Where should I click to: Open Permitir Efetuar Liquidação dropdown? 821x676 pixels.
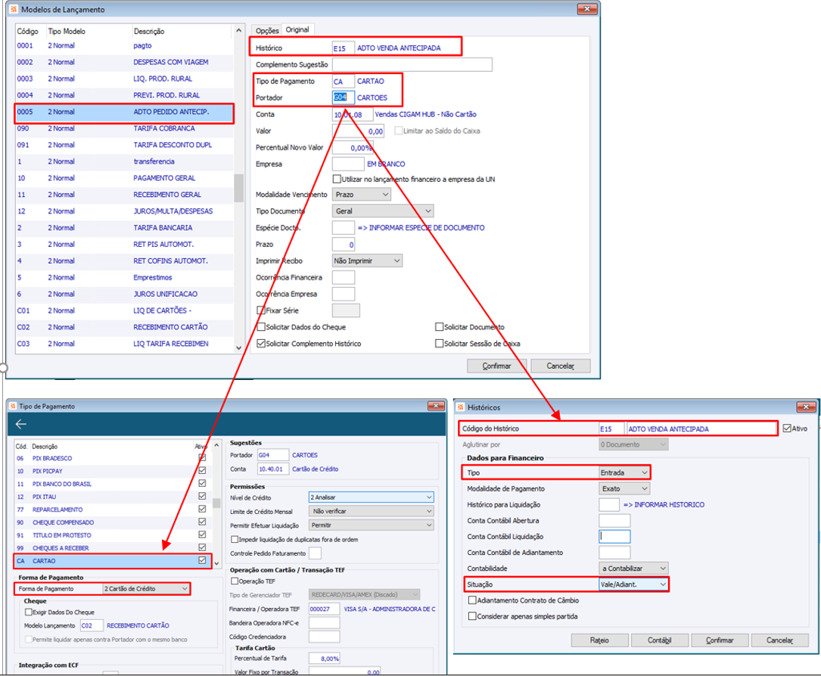tap(372, 525)
